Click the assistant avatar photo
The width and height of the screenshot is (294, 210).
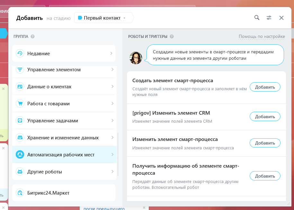136,58
